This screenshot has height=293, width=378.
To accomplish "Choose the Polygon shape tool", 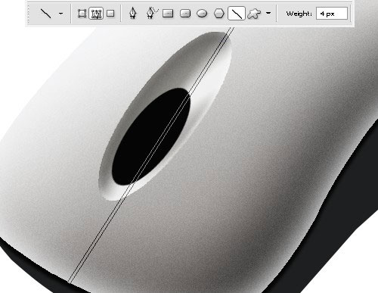I will coord(219,14).
